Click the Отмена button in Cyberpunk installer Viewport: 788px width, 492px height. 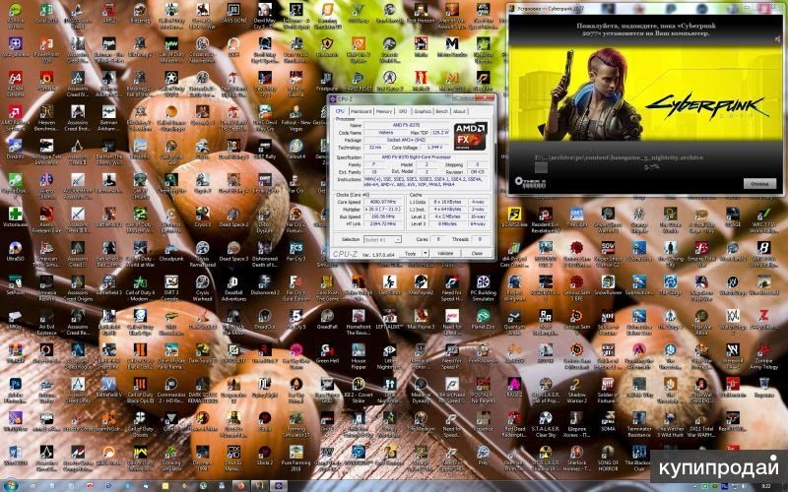click(x=757, y=183)
